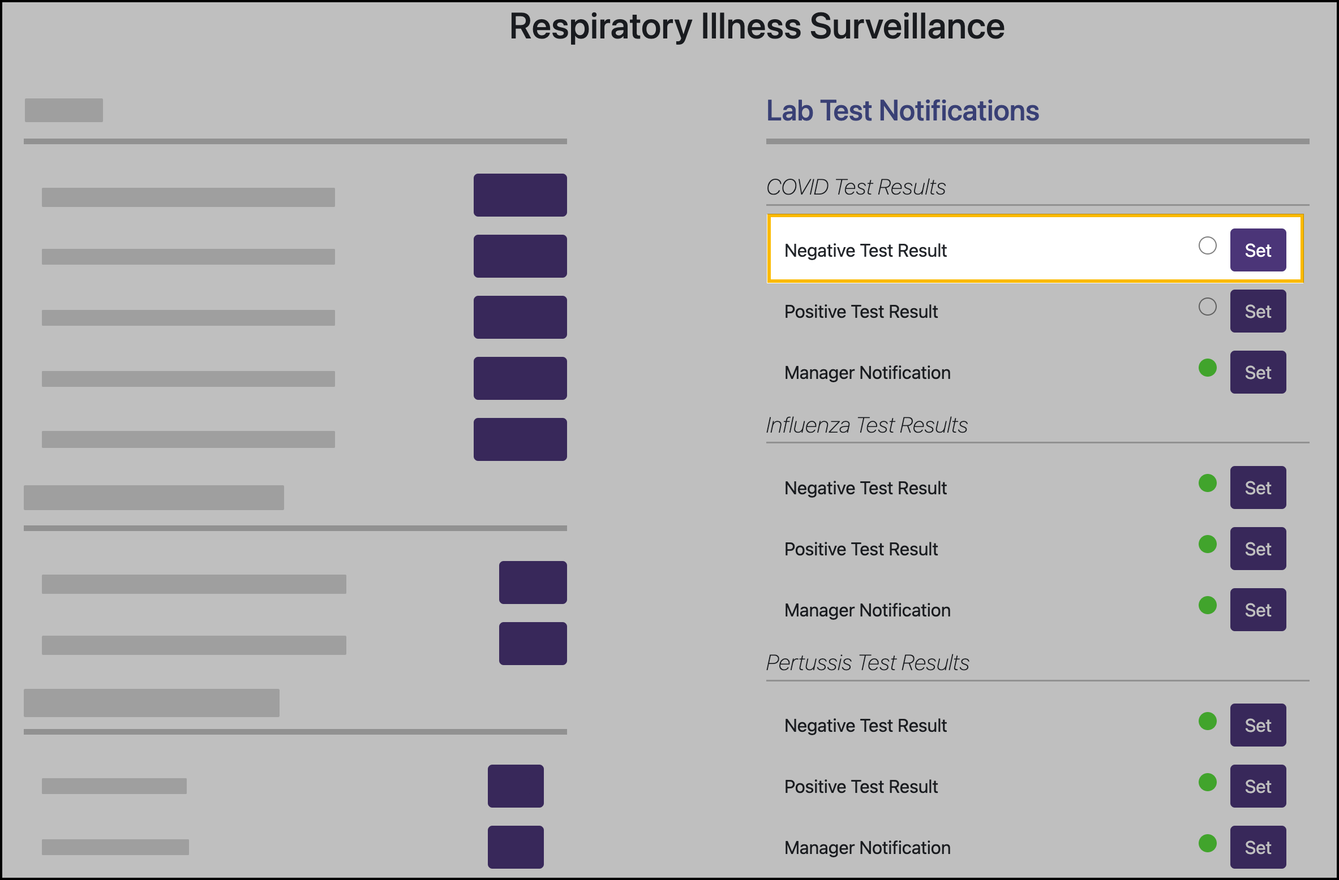Click Set for Influenza Negative Test Result
The height and width of the screenshot is (880, 1339).
click(x=1258, y=488)
